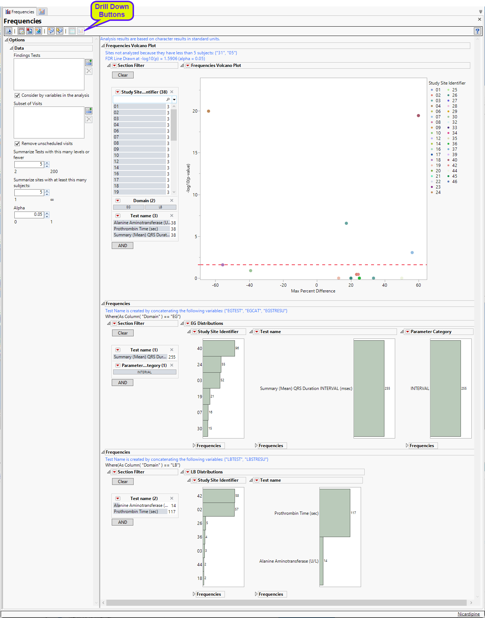Open the second tab with chart icon
The height and width of the screenshot is (618, 485).
[x=42, y=12]
